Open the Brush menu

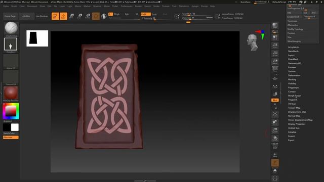(14, 6)
